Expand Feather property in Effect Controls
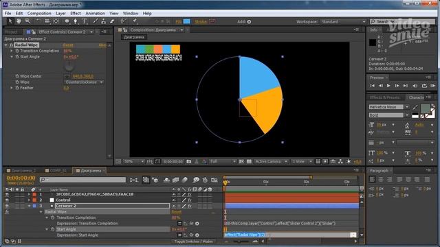The image size is (440, 247). point(12,88)
